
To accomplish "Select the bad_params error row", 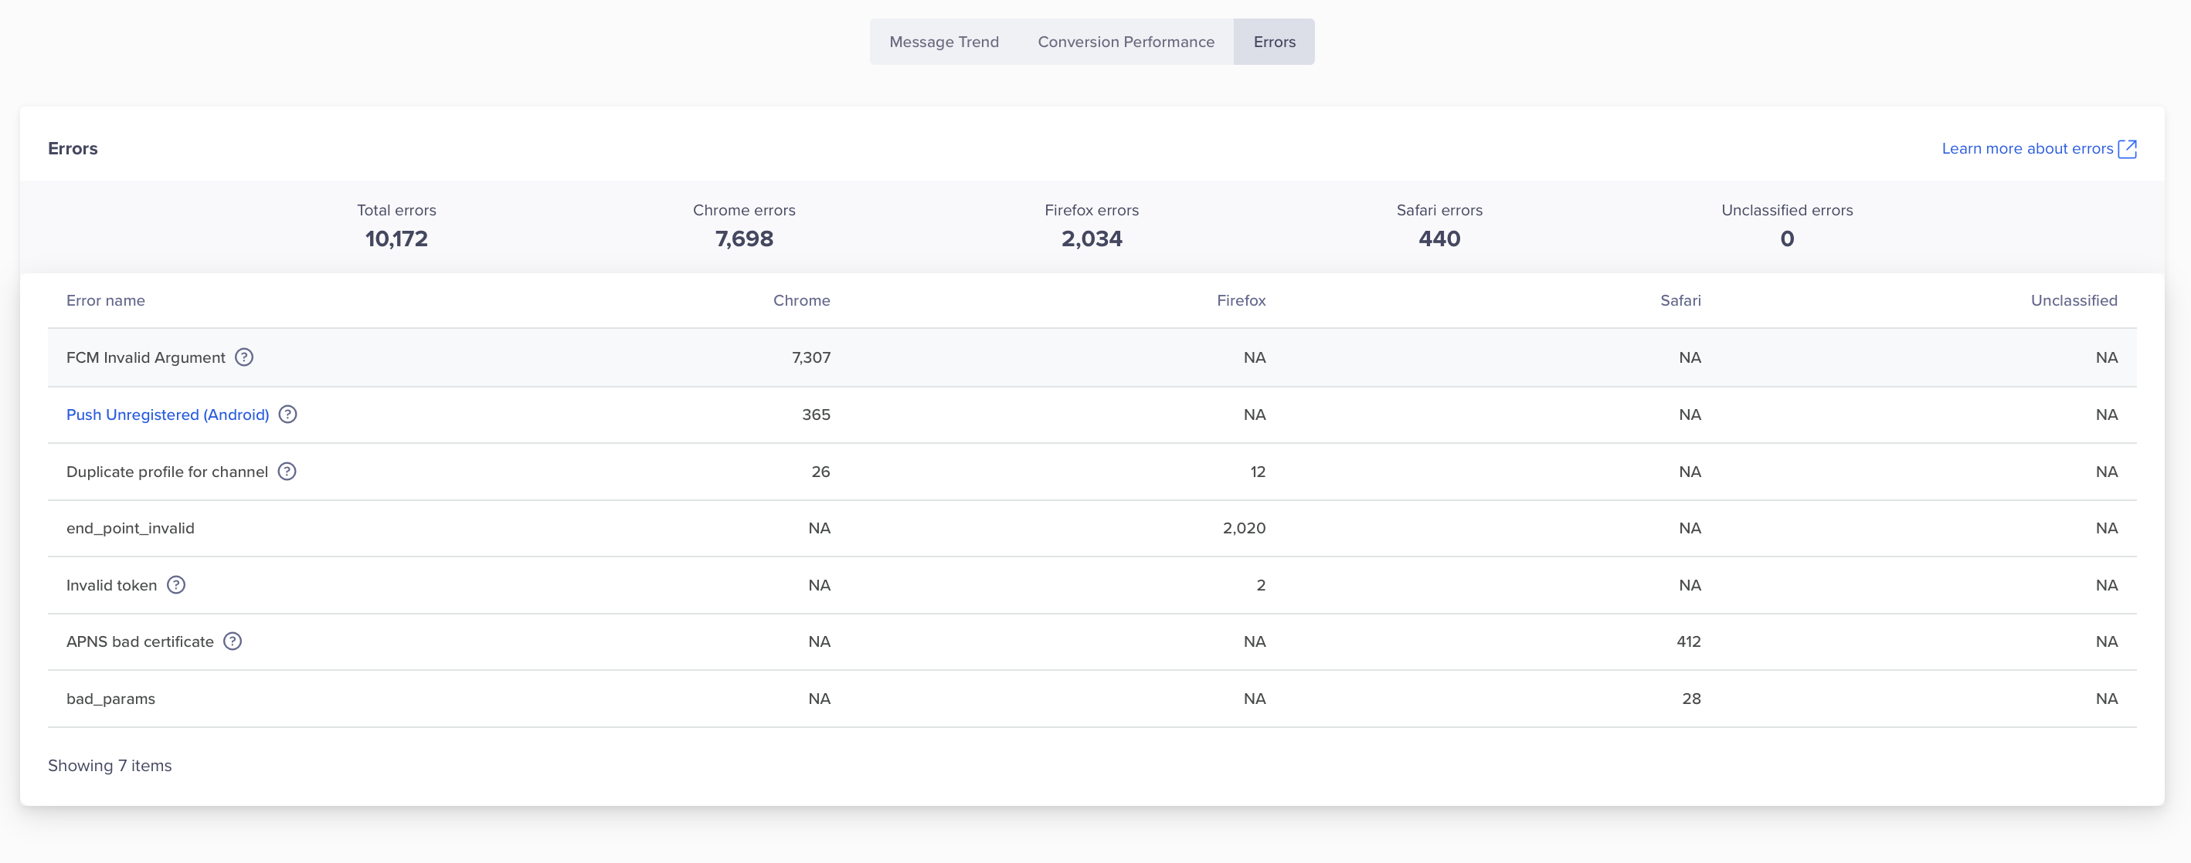I will pos(110,699).
